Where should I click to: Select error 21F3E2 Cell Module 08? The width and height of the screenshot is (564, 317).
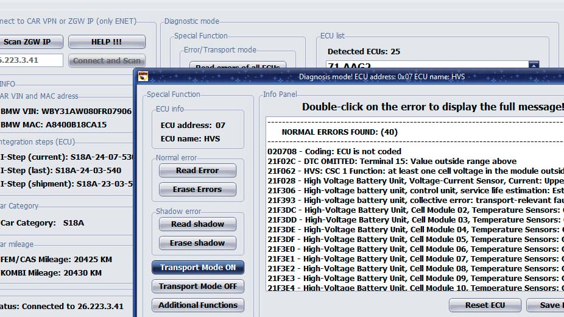(415, 268)
